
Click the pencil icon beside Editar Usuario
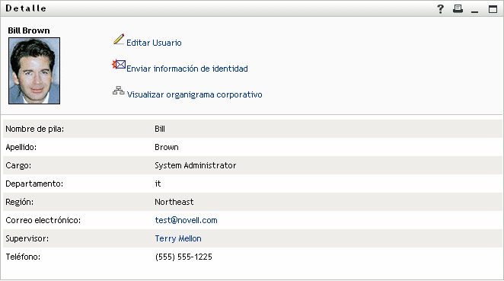(x=119, y=40)
